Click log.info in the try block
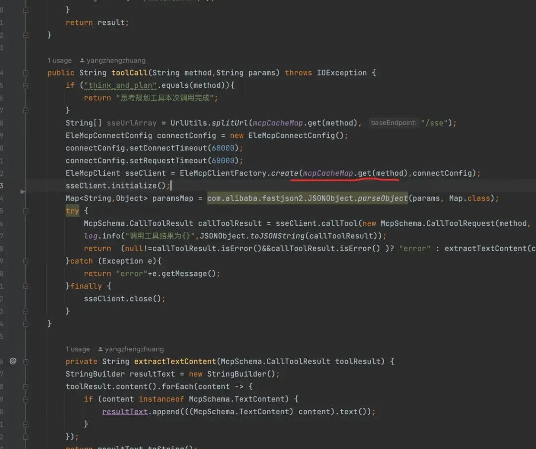 tap(102, 236)
